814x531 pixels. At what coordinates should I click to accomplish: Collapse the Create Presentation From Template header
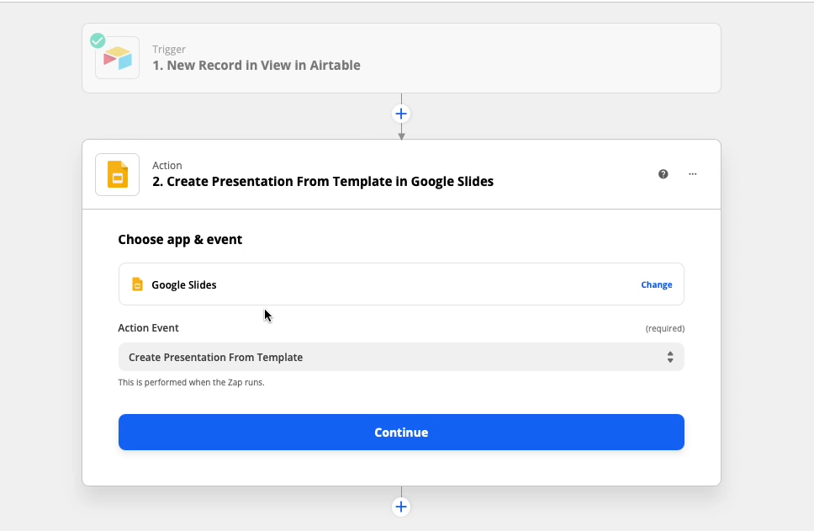pos(401,174)
